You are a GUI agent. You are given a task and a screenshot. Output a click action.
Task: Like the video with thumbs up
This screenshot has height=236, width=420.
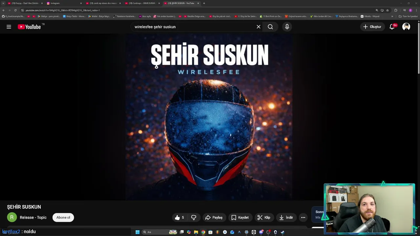pos(179,217)
